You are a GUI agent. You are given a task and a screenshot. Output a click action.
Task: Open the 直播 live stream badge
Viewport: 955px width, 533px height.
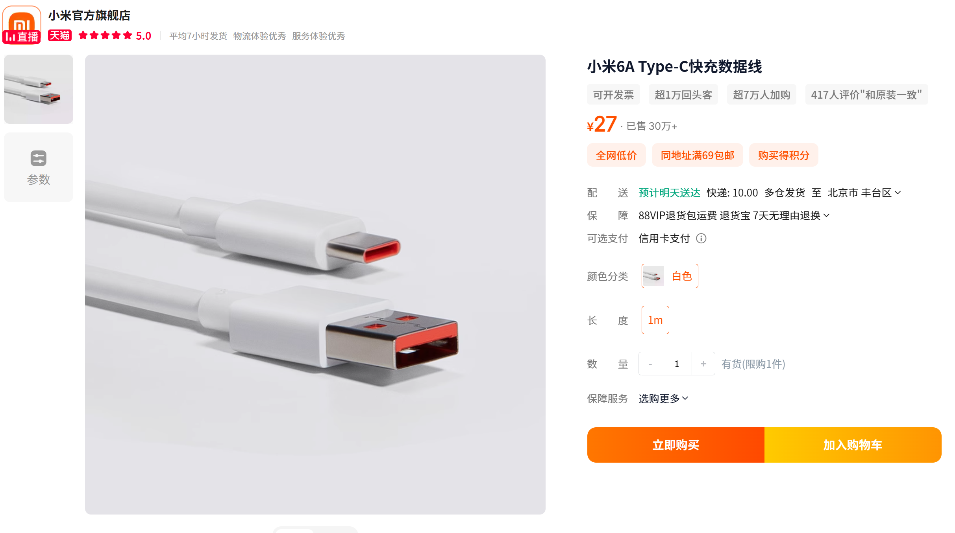click(22, 37)
